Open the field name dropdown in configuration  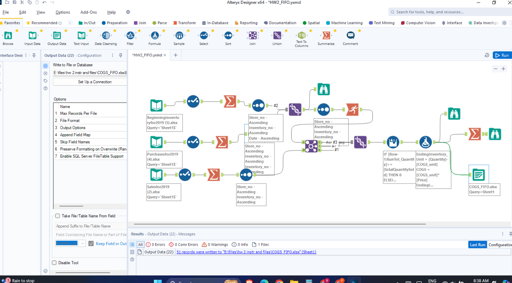tap(83, 244)
